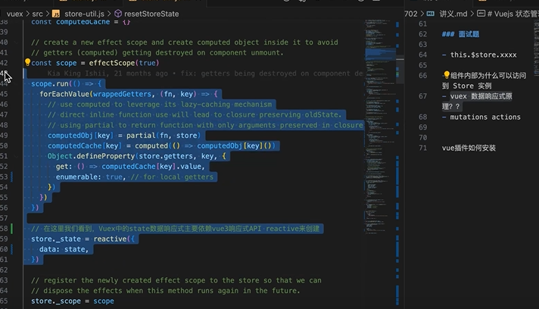The image size is (539, 309).
Task: Click the Chinese comment about Vuex state reactive
Action: (176, 229)
